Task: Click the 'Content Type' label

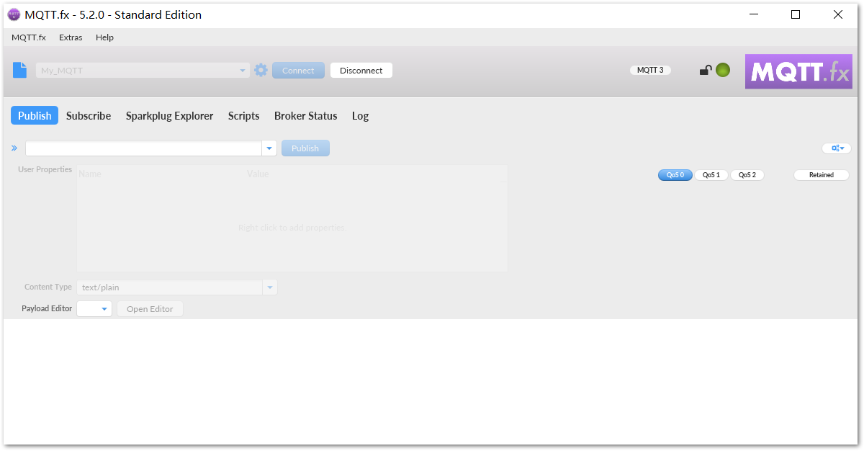Action: (x=48, y=287)
